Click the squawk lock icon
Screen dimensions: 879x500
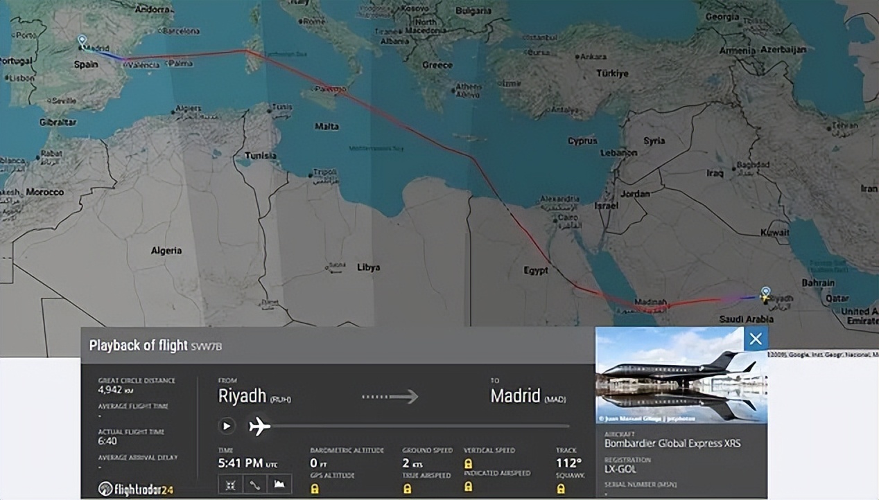[561, 488]
